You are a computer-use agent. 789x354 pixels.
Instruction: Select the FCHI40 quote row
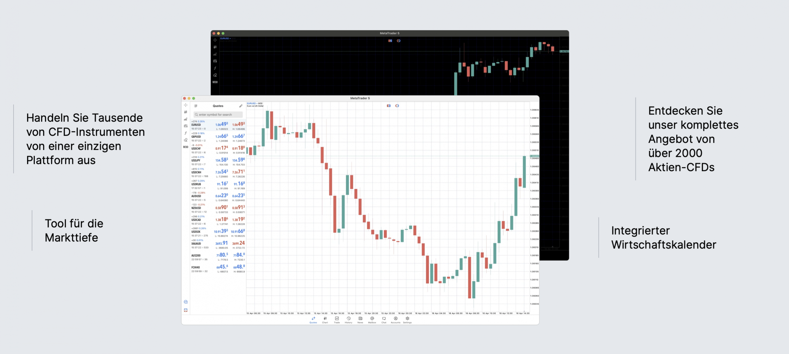pos(218,268)
